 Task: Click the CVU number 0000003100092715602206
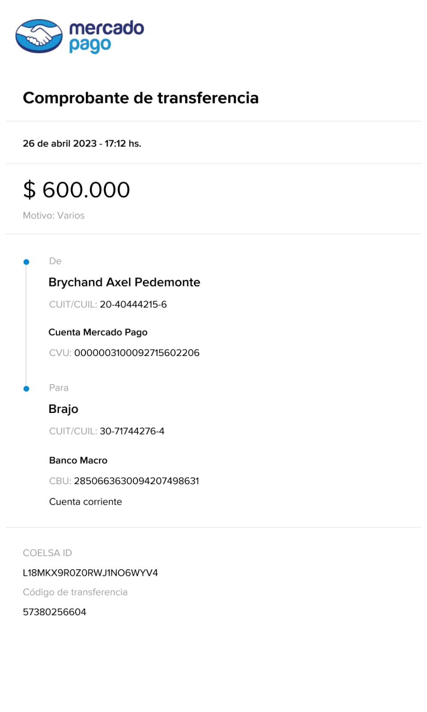[x=137, y=353]
